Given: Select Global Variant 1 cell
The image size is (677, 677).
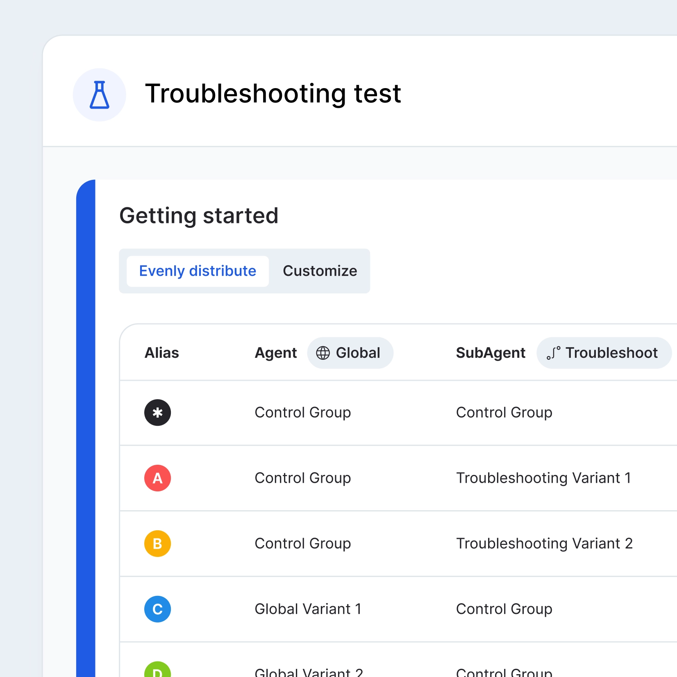Looking at the screenshot, I should [x=308, y=609].
